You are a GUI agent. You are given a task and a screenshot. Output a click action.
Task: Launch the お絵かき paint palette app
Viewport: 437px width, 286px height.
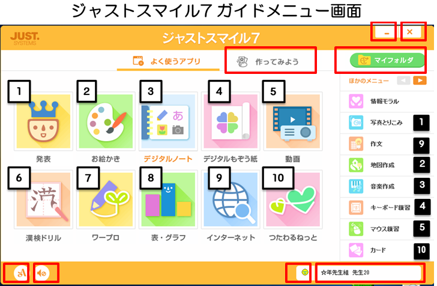[106, 121]
